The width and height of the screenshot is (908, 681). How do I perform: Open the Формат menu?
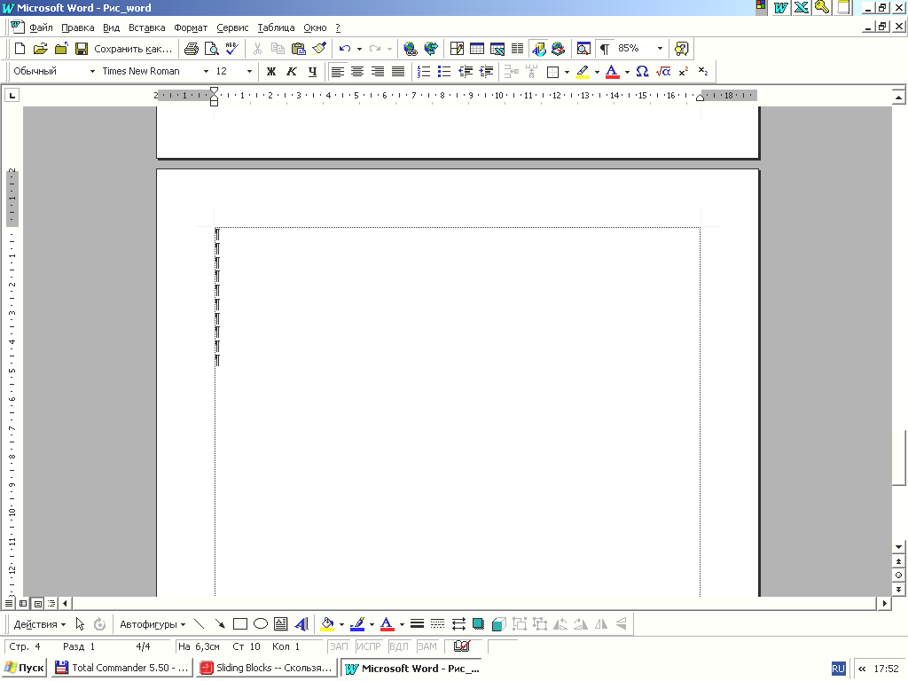point(191,27)
